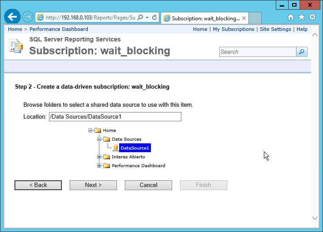Screen dimensions: 323x232
Task: Close the Subscription: wait_blocking tab
Action: [244, 19]
